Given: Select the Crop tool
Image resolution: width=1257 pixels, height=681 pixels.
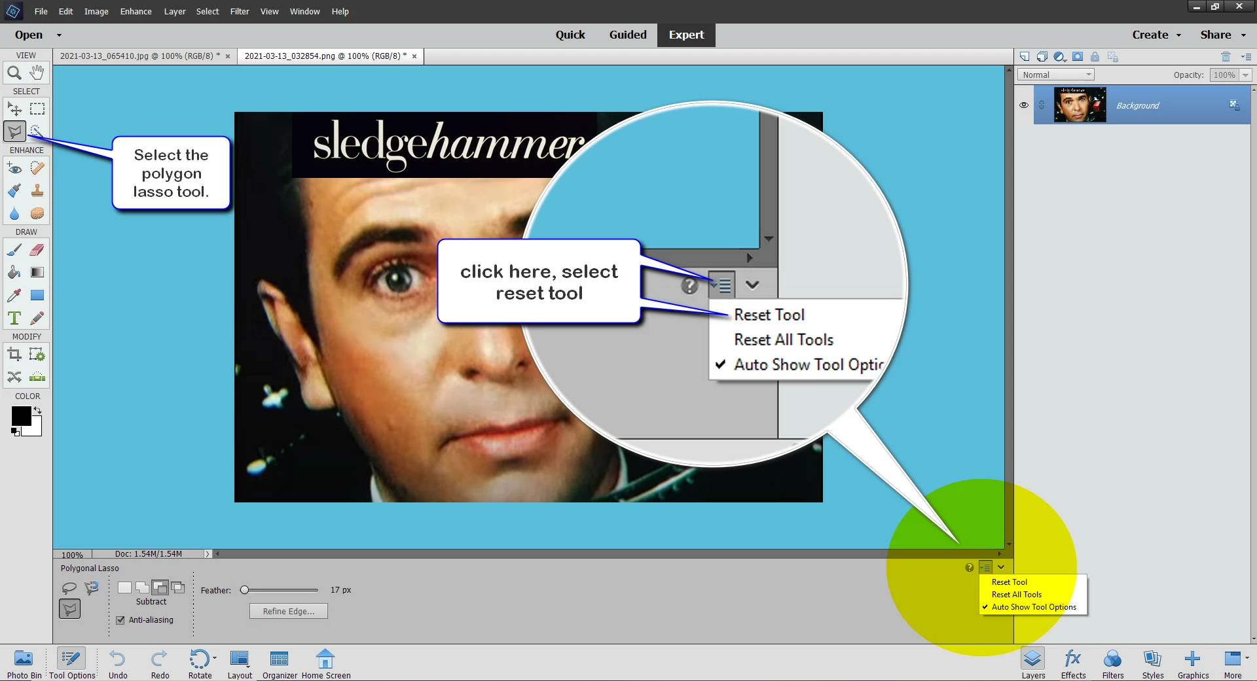Looking at the screenshot, I should (14, 355).
